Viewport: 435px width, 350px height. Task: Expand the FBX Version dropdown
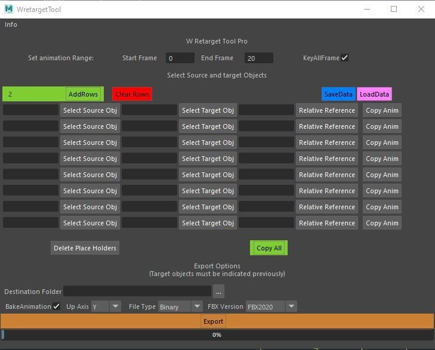[271, 306]
